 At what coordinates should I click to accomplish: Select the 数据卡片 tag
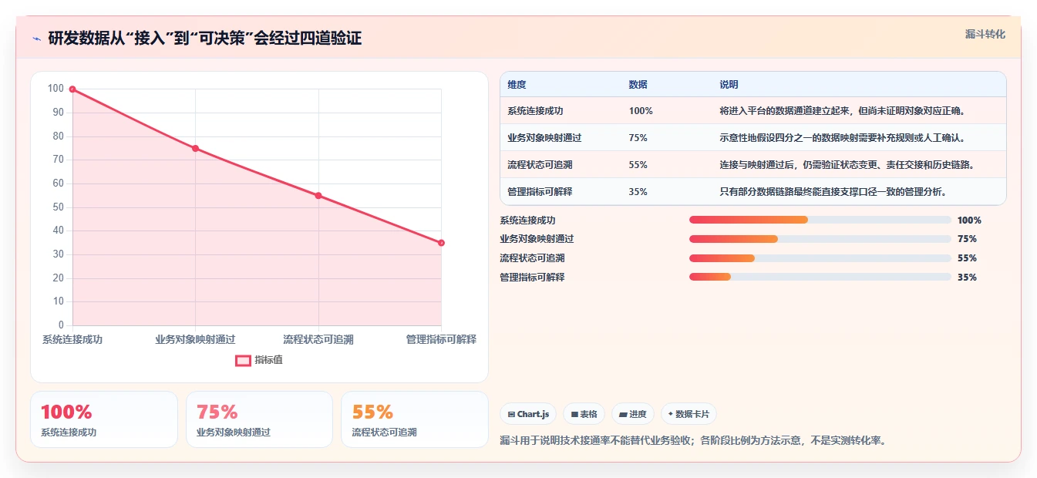click(x=689, y=414)
